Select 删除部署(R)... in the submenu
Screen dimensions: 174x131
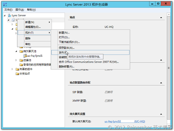(90, 67)
